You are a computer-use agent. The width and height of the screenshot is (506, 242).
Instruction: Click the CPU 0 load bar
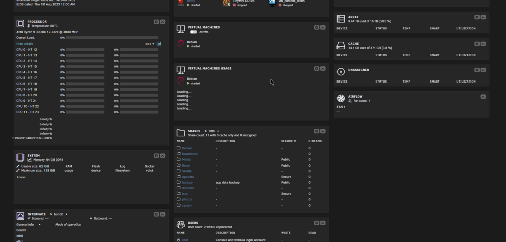pyautogui.click(x=85, y=50)
